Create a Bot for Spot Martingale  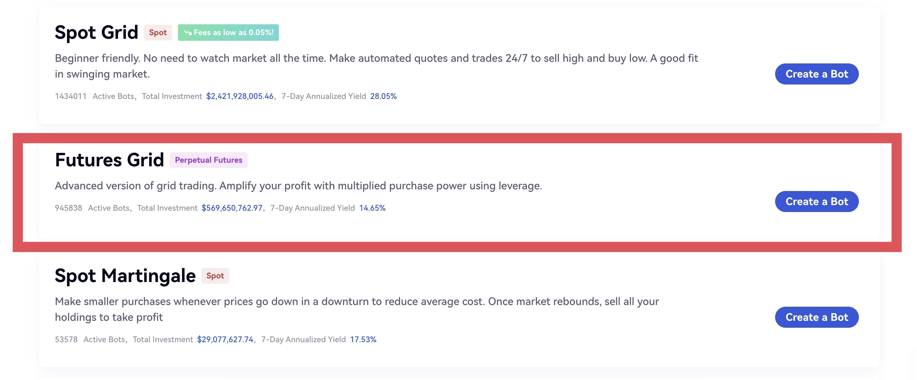click(816, 317)
